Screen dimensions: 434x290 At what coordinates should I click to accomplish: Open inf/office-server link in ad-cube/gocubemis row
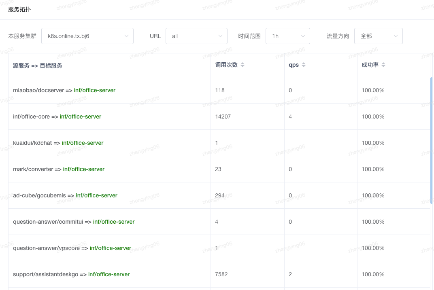(x=97, y=195)
